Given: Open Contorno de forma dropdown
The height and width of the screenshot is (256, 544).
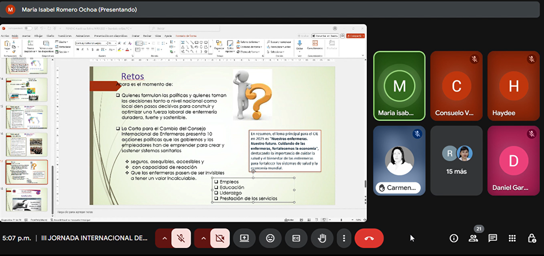Looking at the screenshot, I should 249,47.
